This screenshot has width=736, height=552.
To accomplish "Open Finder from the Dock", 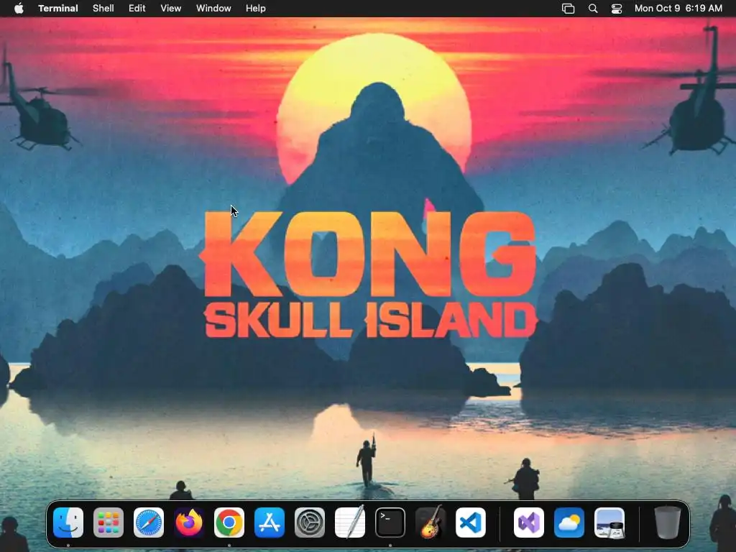I will pyautogui.click(x=68, y=523).
